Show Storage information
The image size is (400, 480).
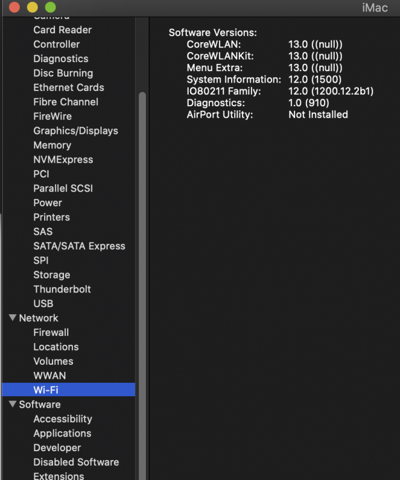51,275
